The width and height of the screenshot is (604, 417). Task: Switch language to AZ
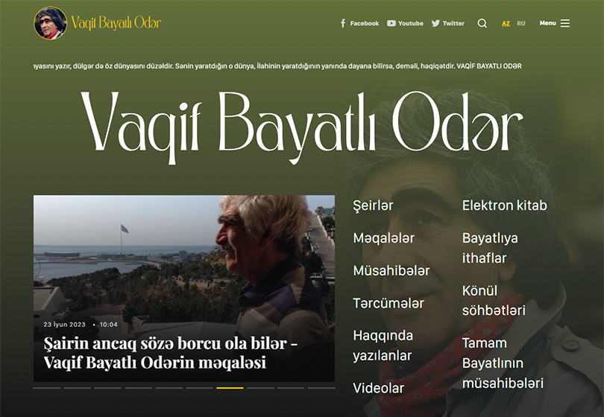click(x=506, y=23)
